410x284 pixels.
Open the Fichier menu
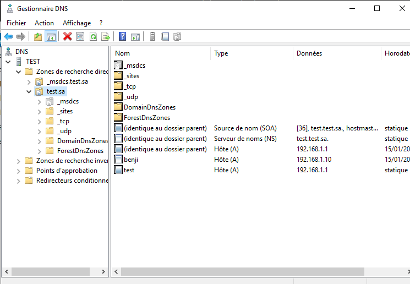[16, 23]
